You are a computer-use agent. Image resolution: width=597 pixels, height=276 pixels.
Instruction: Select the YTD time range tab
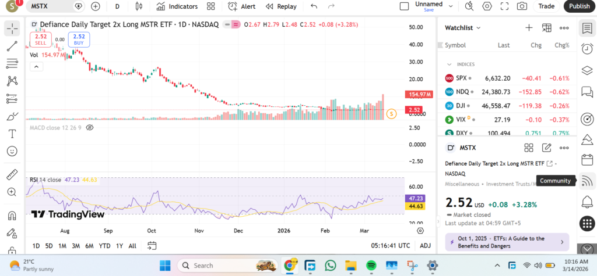tap(105, 245)
